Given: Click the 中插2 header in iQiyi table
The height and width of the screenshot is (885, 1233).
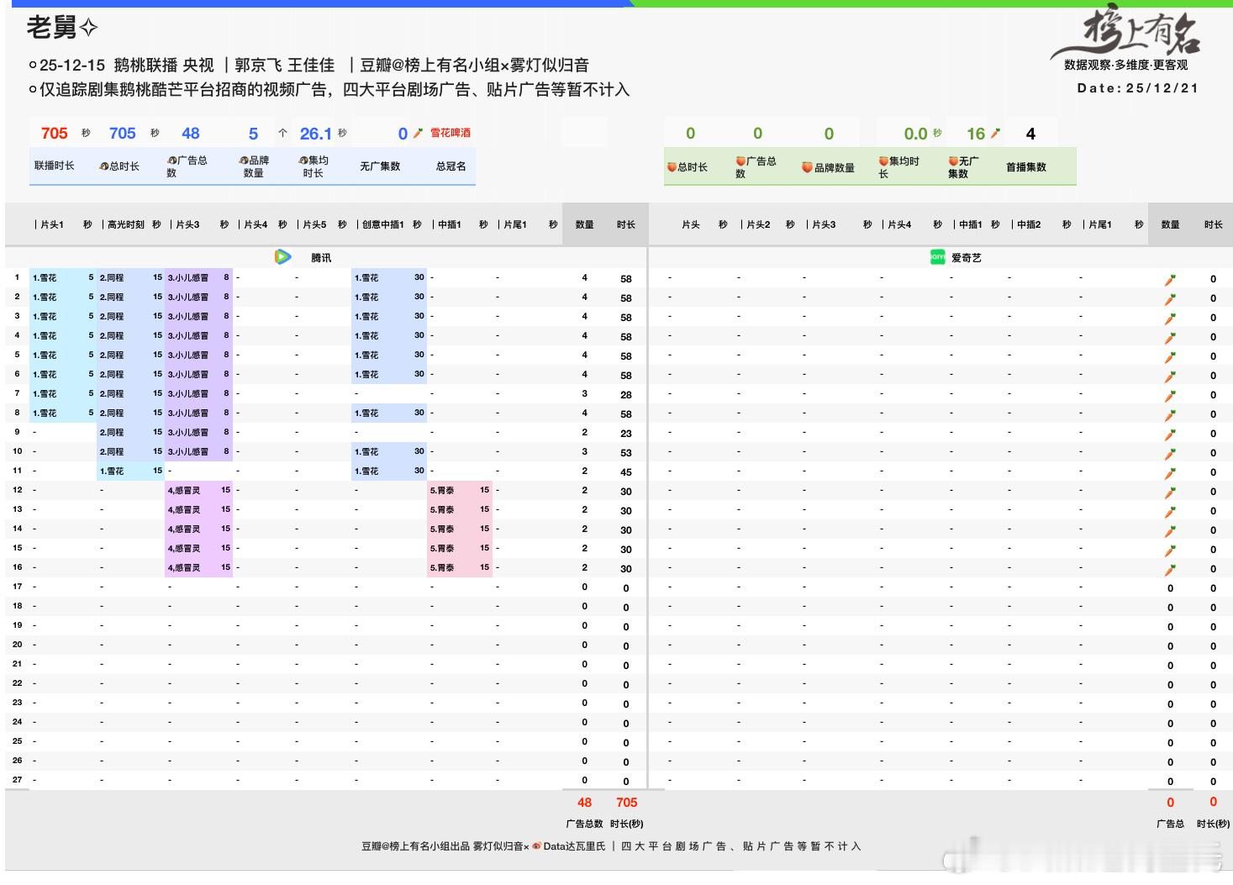Looking at the screenshot, I should pyautogui.click(x=1029, y=224).
